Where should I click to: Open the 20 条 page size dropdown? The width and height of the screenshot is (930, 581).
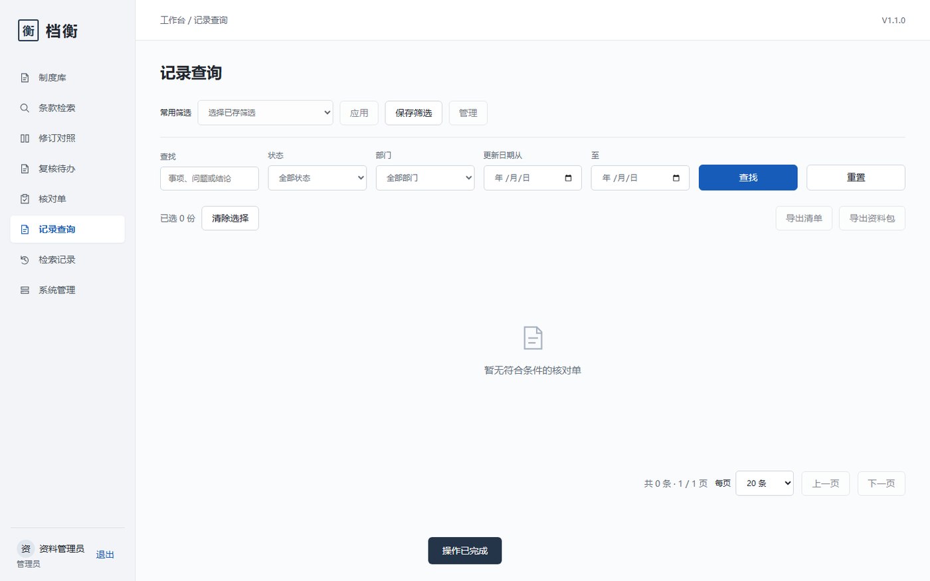pyautogui.click(x=765, y=483)
